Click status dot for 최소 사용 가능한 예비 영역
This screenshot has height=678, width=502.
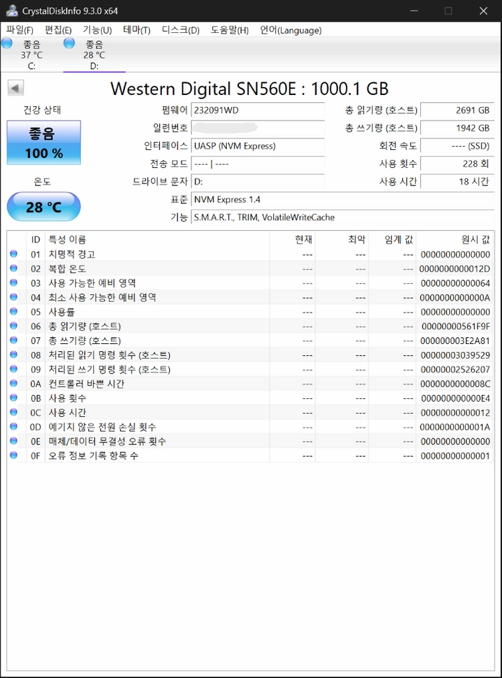click(x=14, y=297)
